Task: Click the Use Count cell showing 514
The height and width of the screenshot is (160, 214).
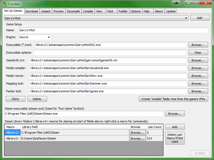Action: [x=155, y=138]
